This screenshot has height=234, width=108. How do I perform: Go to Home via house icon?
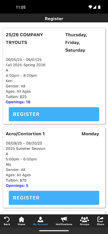21,220
